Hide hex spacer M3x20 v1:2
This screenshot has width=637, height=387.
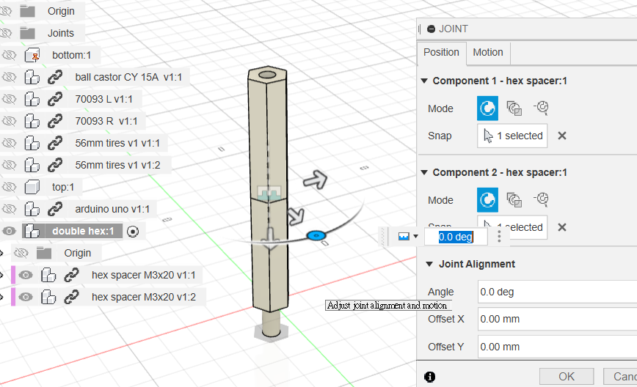pos(26,297)
